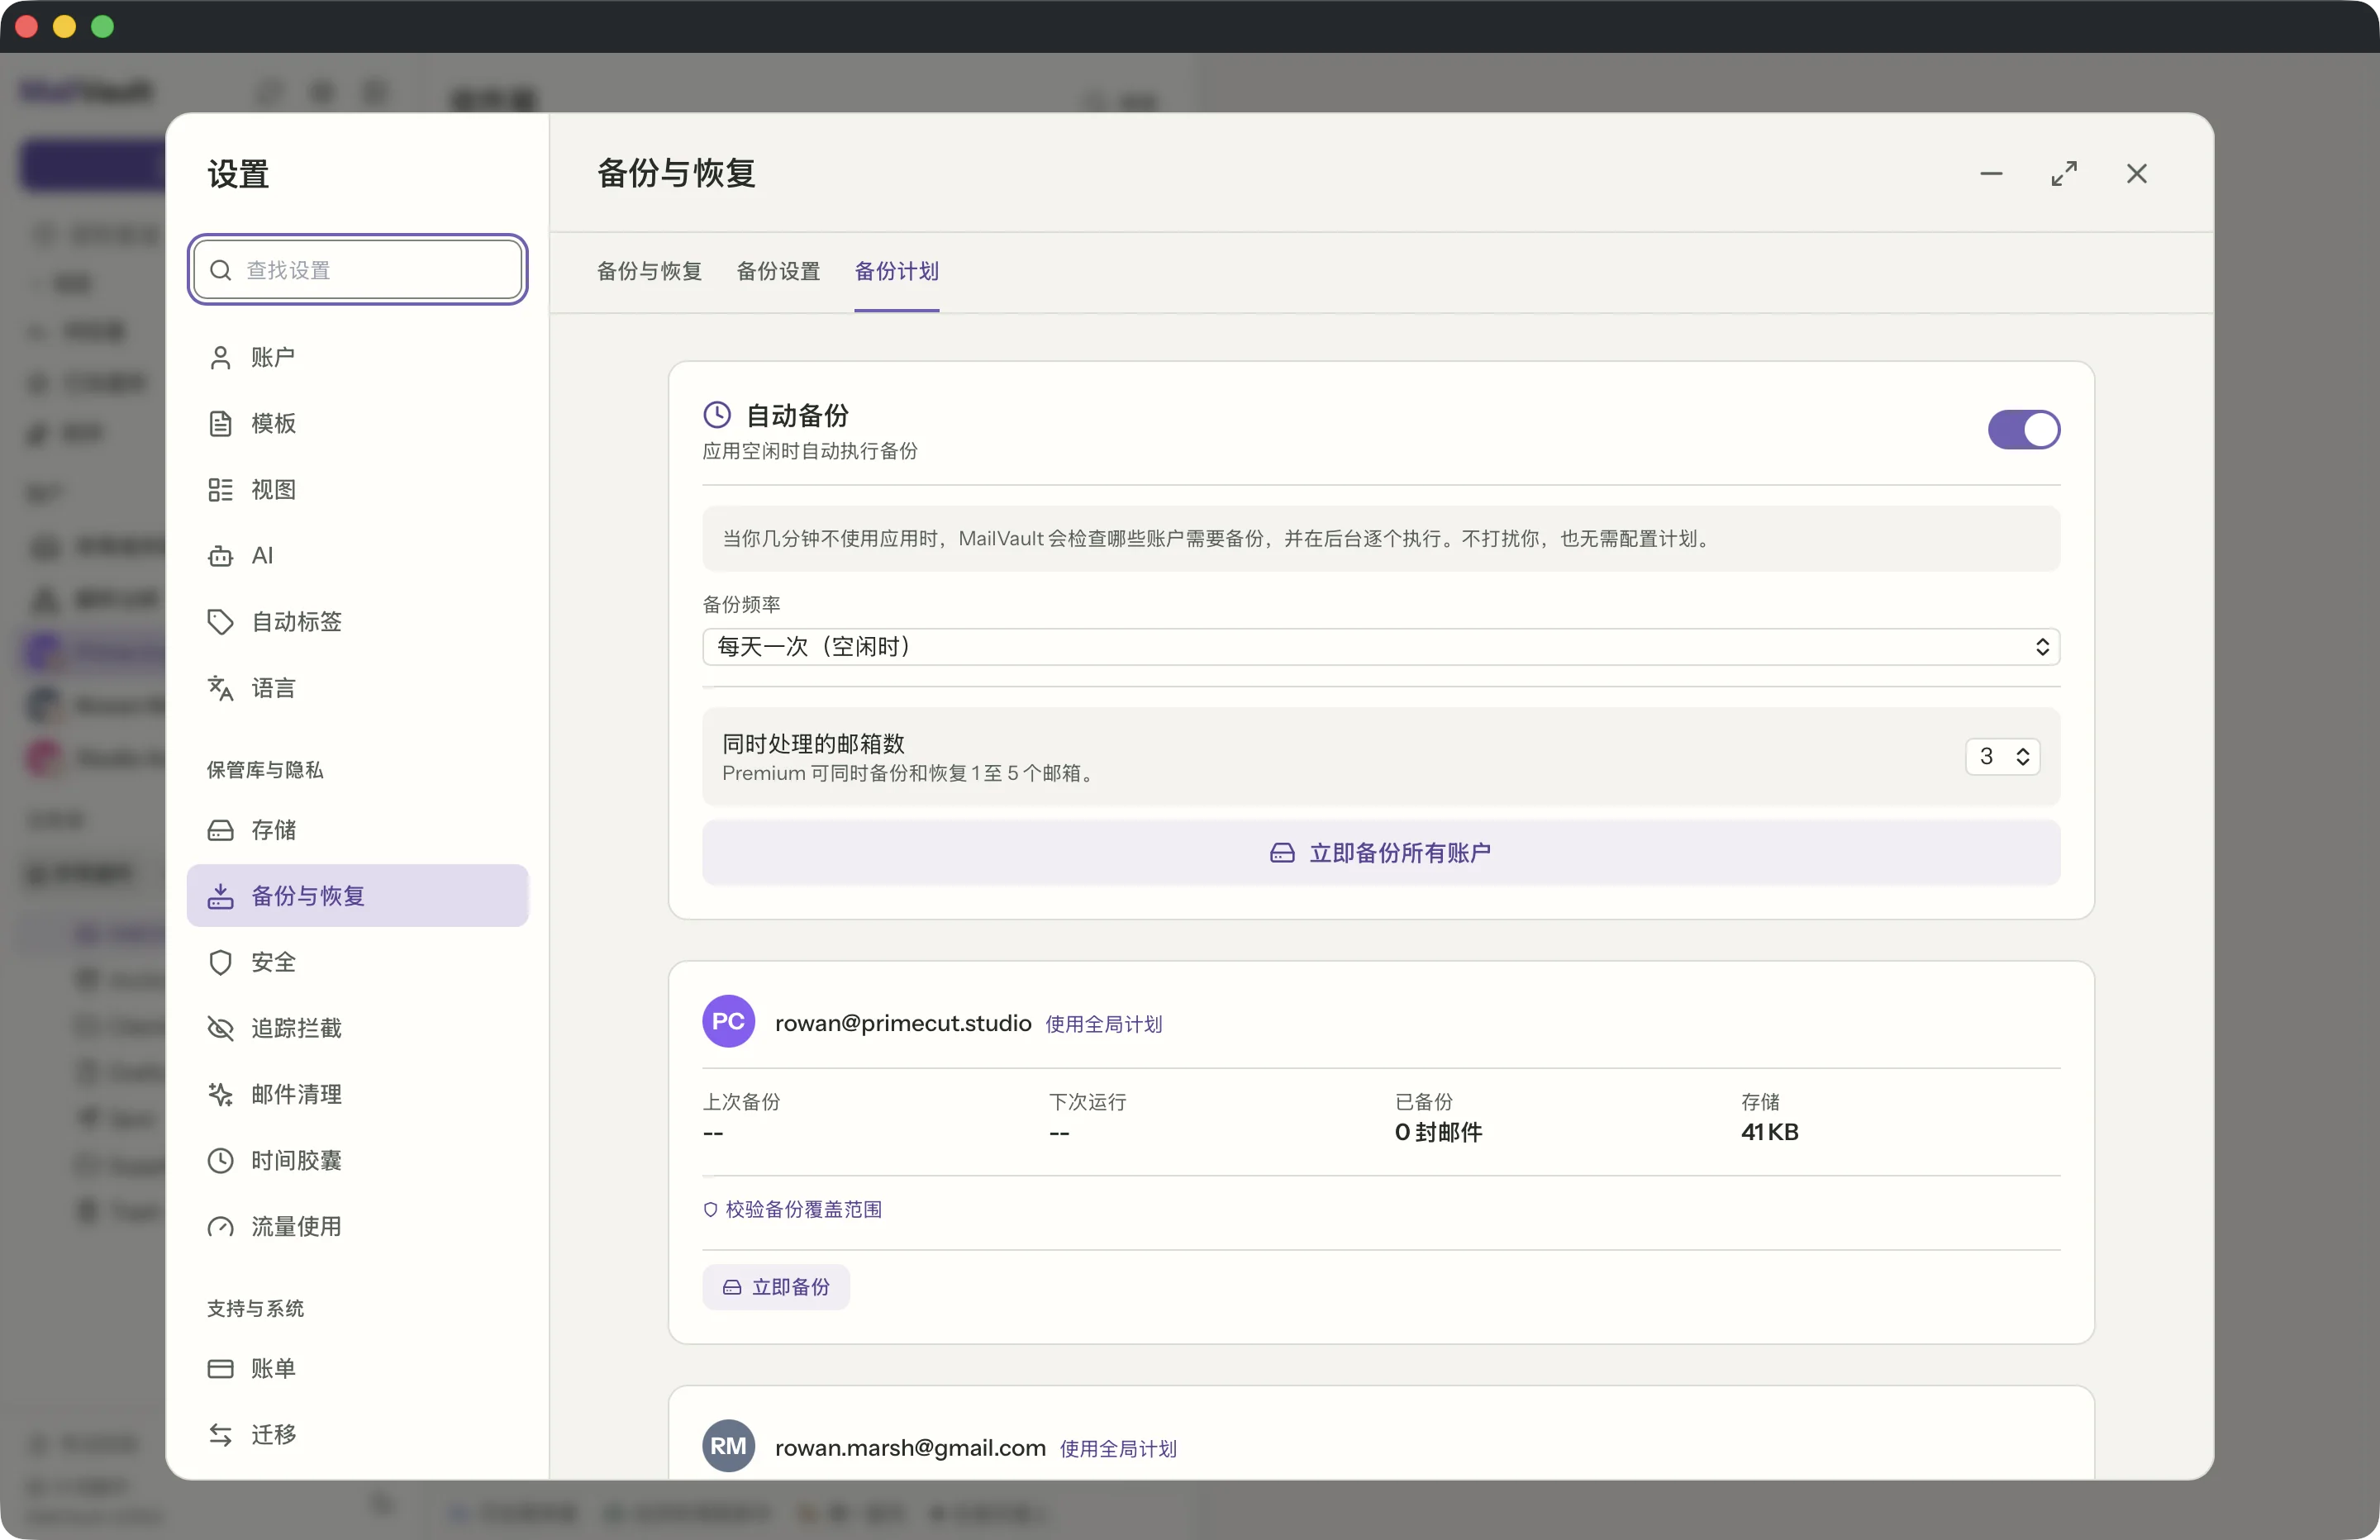
Task: Adjust the 同时处理的邮箱数 stepper
Action: point(2002,756)
